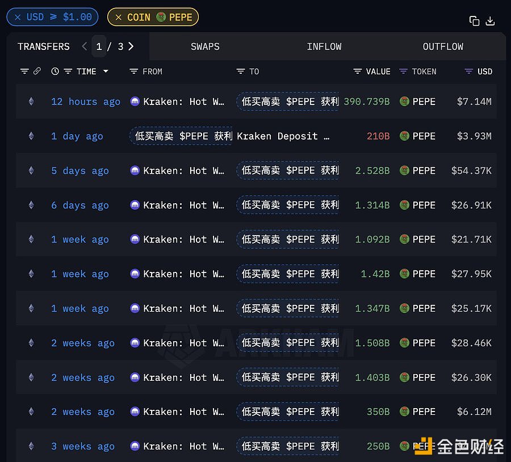This screenshot has height=462, width=511.
Task: Click Ethereum chain icon in 12 hours ago row
Action: click(x=31, y=102)
